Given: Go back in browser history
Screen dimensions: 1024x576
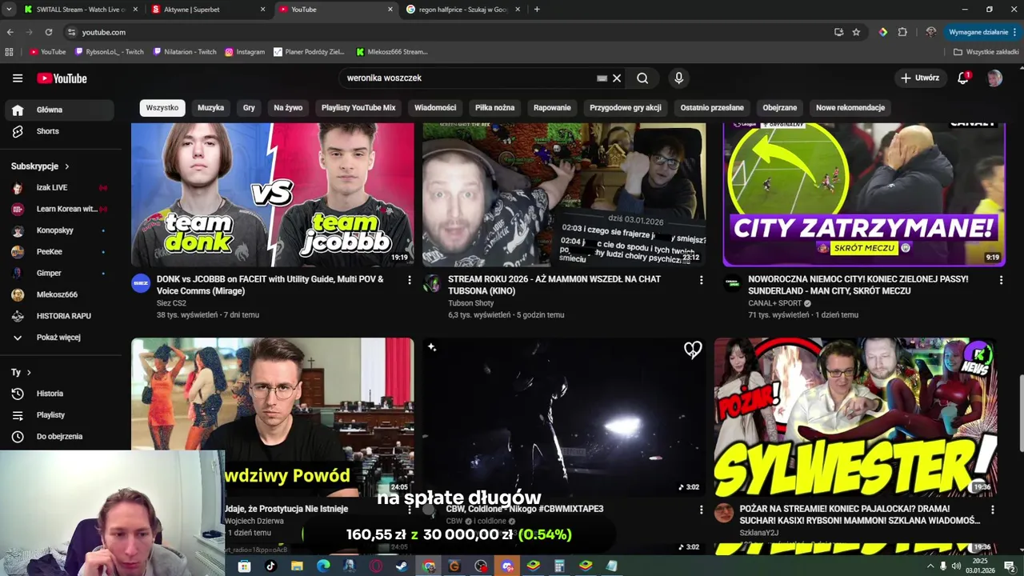Looking at the screenshot, I should [x=10, y=32].
